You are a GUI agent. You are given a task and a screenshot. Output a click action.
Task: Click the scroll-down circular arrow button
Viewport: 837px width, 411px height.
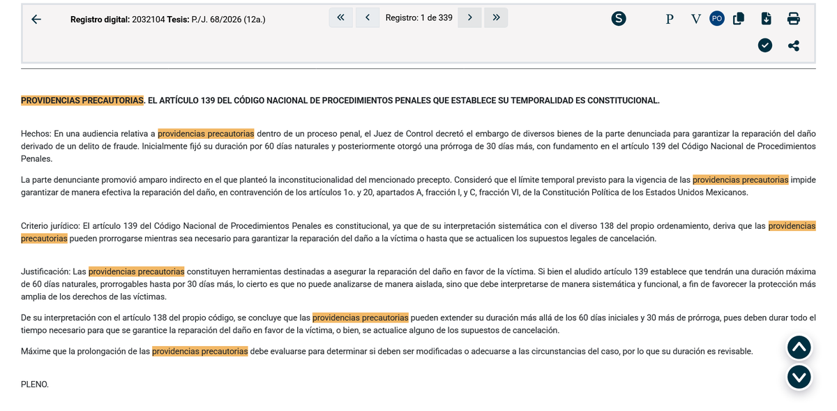pos(799,377)
